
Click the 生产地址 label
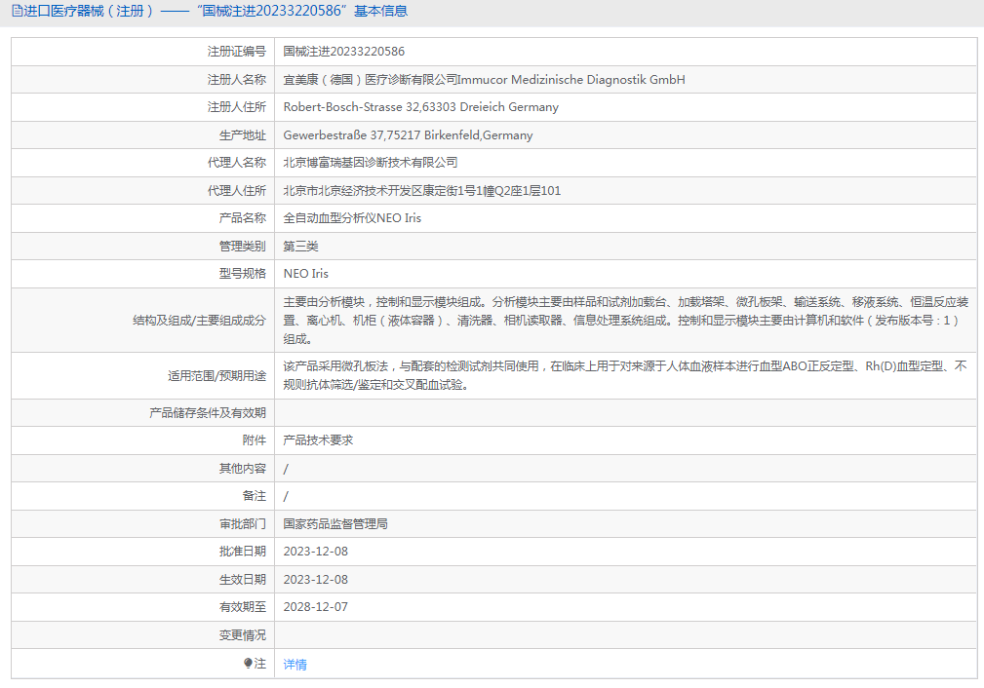click(242, 134)
